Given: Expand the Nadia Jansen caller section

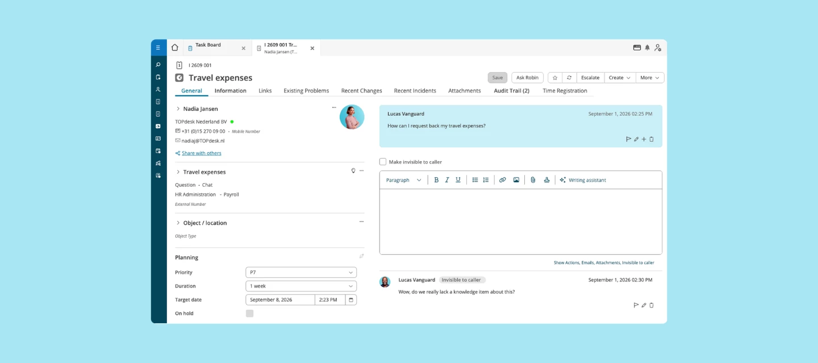Looking at the screenshot, I should 178,108.
